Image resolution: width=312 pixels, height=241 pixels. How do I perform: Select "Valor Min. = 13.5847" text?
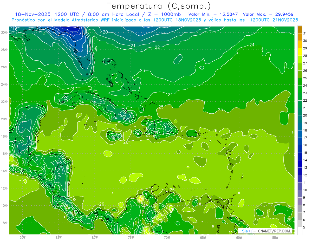213,14
